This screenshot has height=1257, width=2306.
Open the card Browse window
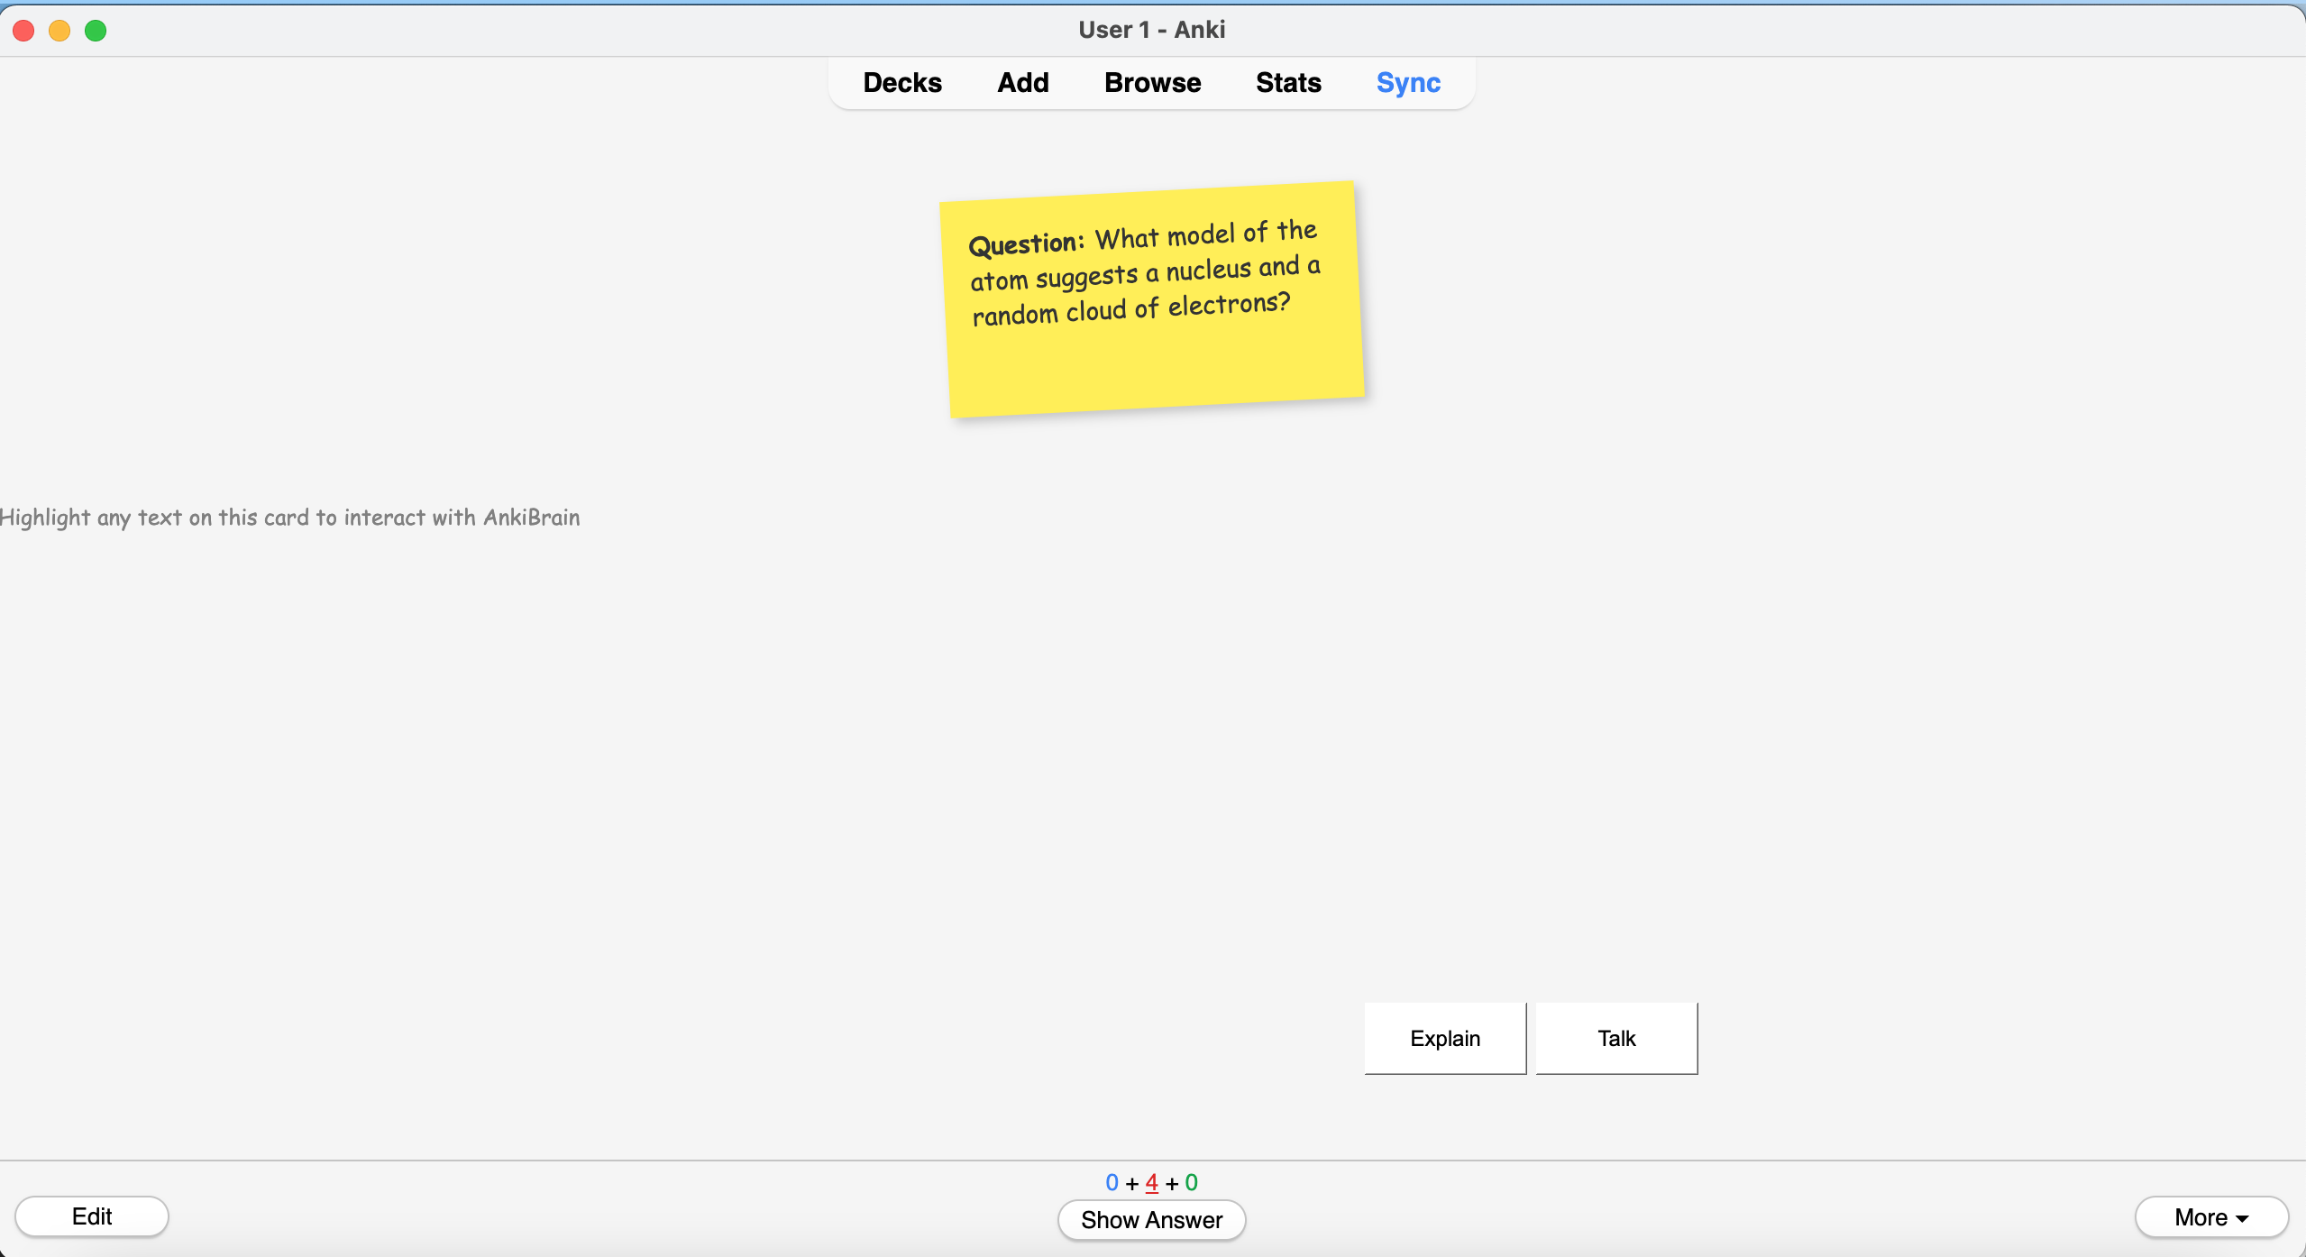(1151, 83)
